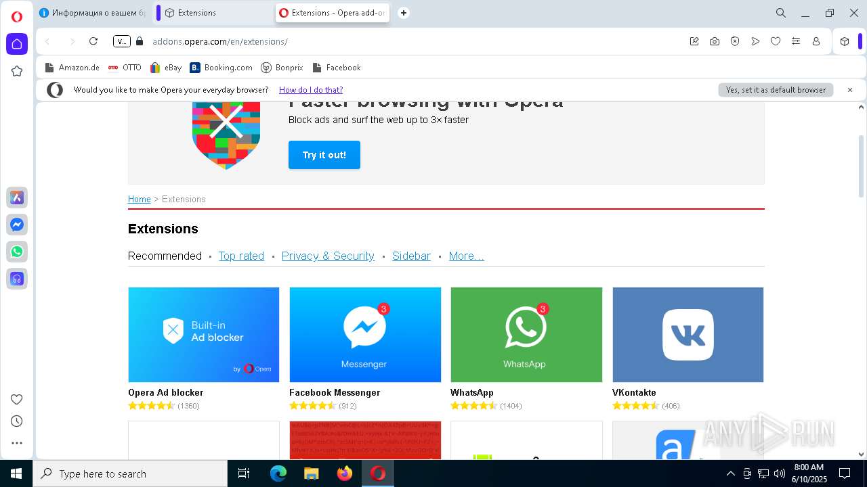This screenshot has width=867, height=487.
Task: Click the VPN badge in address bar
Action: coord(121,41)
